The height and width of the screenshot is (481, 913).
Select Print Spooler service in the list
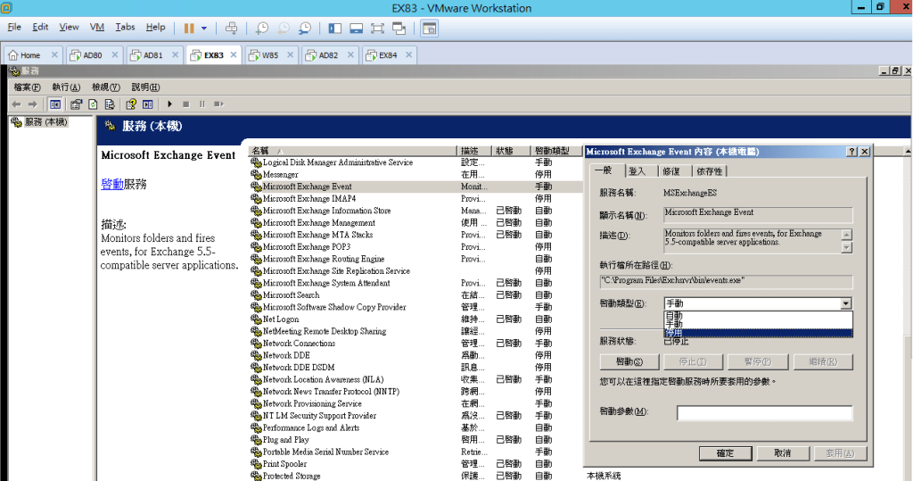pos(284,464)
